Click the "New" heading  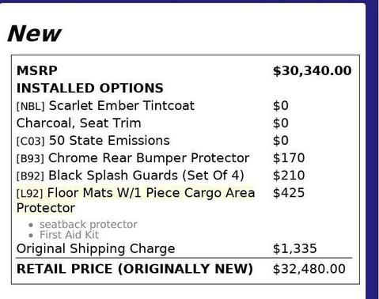coord(35,33)
